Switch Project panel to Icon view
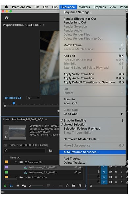The image size is (129, 198). [x=18, y=186]
